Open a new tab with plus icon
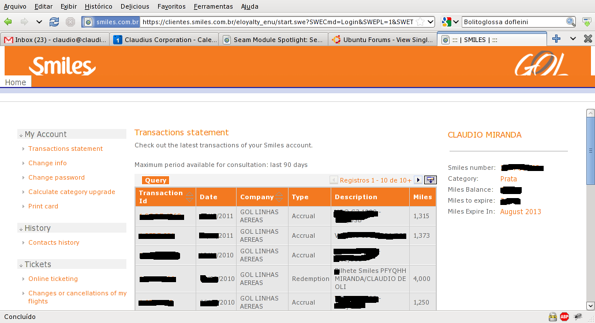595x323 pixels. click(556, 39)
